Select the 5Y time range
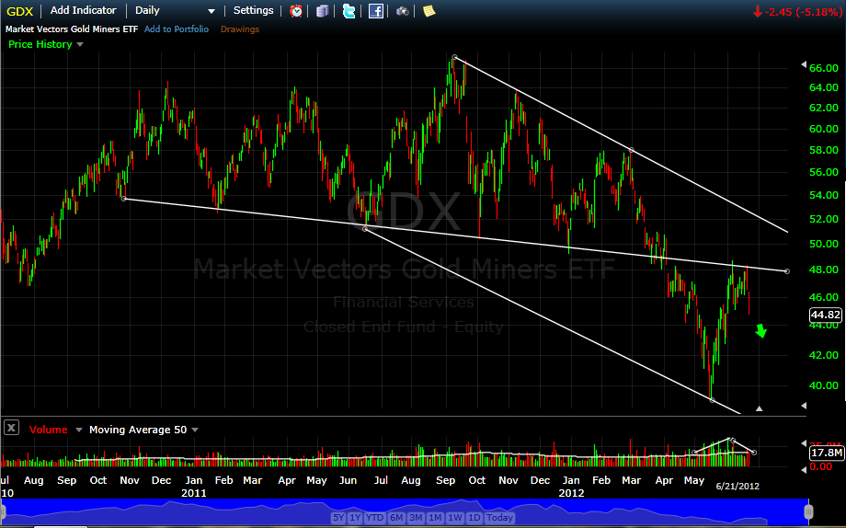 click(x=338, y=517)
